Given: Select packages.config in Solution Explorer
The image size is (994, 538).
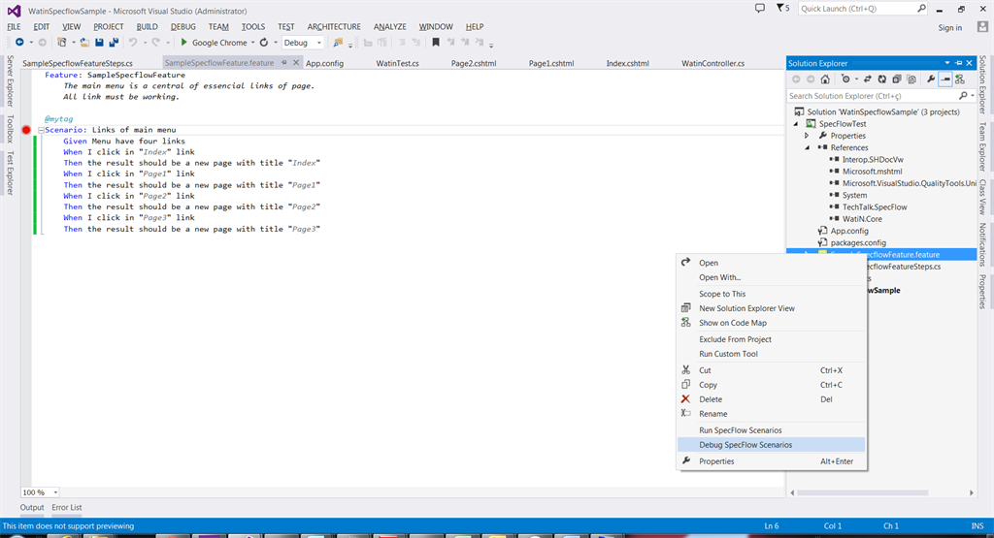Looking at the screenshot, I should click(858, 242).
